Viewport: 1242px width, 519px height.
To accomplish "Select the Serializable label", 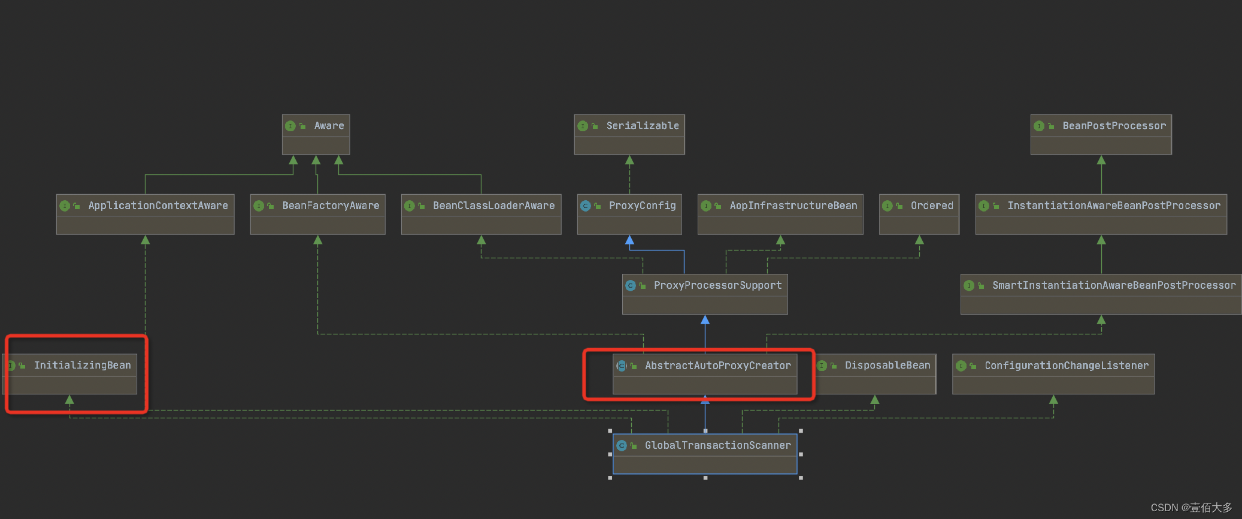I will click(x=643, y=126).
